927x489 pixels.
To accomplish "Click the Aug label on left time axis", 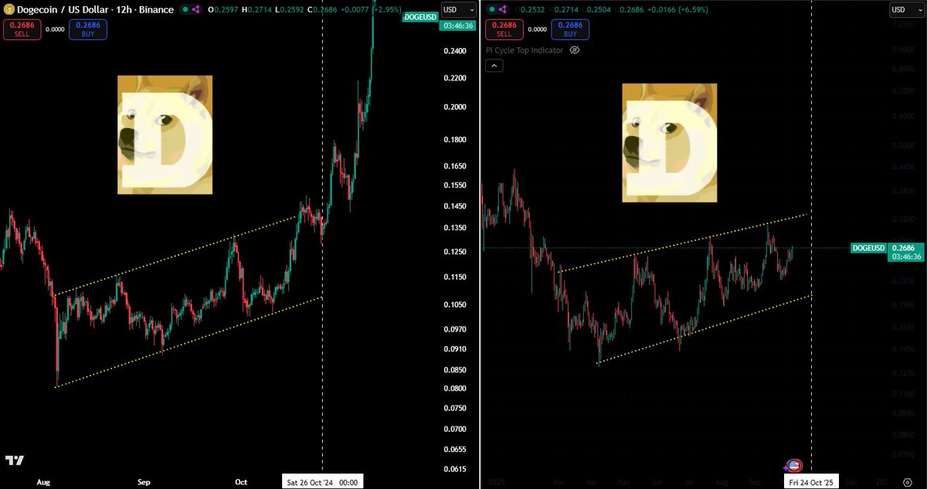I will [43, 482].
